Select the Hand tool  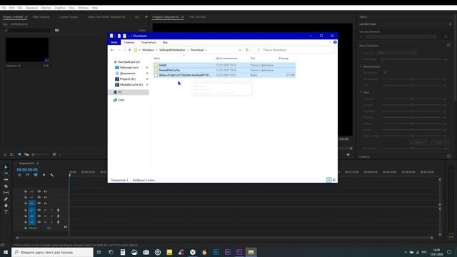point(6,206)
